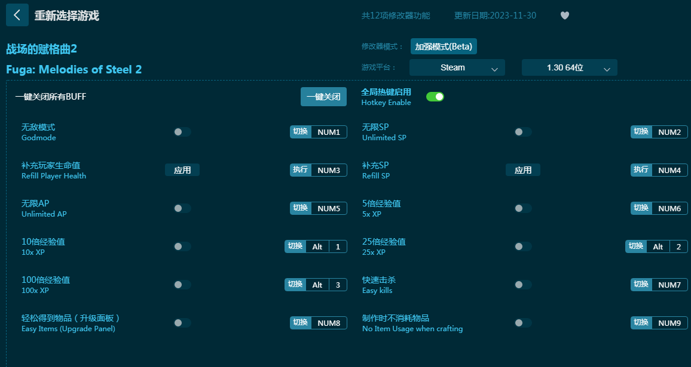Click the 切换 label beside NUM9
691x367 pixels.
[641, 323]
